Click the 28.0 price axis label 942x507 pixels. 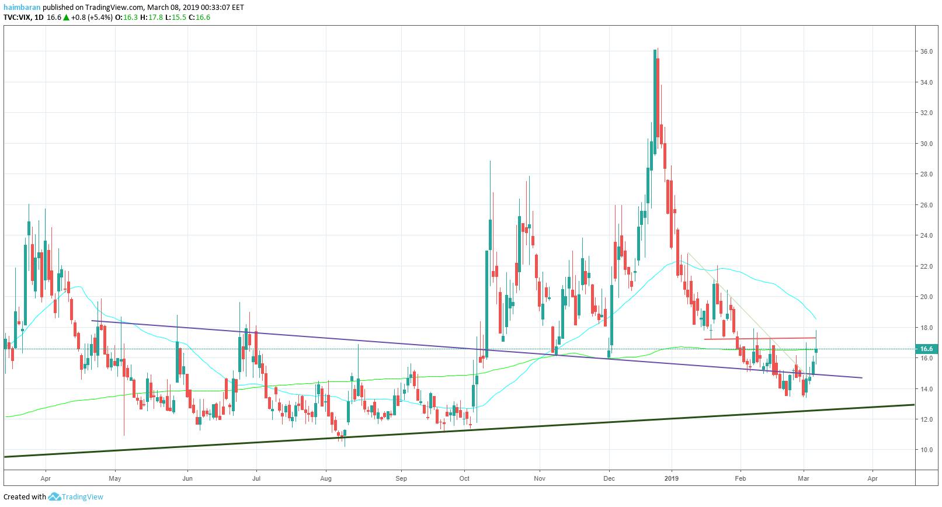[926, 174]
